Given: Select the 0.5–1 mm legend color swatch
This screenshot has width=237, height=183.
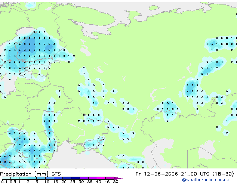Looking at the screenshot, I should 15,178.
